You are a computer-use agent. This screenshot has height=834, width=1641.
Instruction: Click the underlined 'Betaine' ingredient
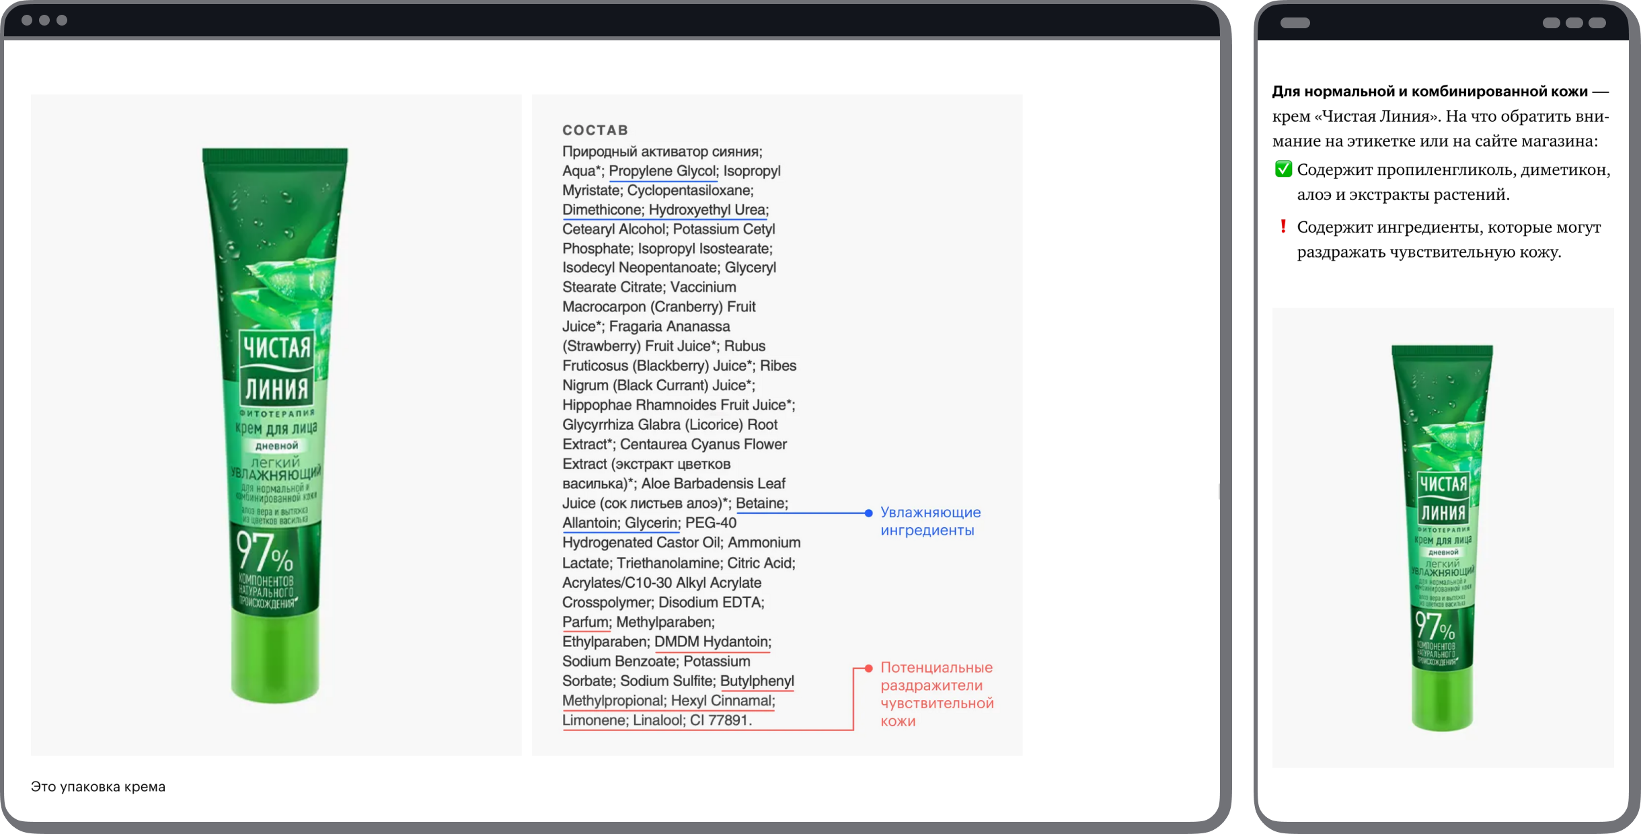760,503
